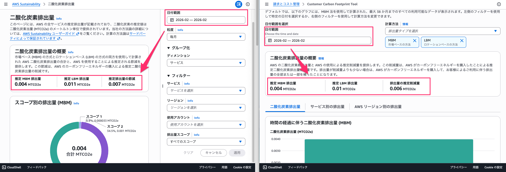Image resolution: width=506 pixels, height=172 pixels.
Task: Click Info next to 排出量スコープ label
Action: click(x=197, y=135)
